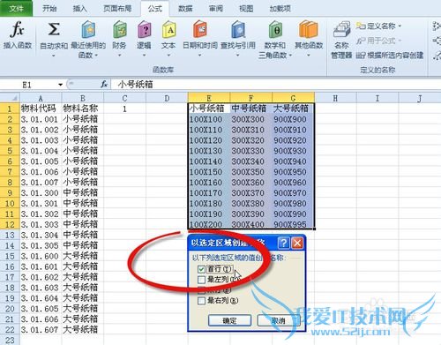
Task: Open the Name Manager (名称管理器) icon
Action: [x=341, y=29]
